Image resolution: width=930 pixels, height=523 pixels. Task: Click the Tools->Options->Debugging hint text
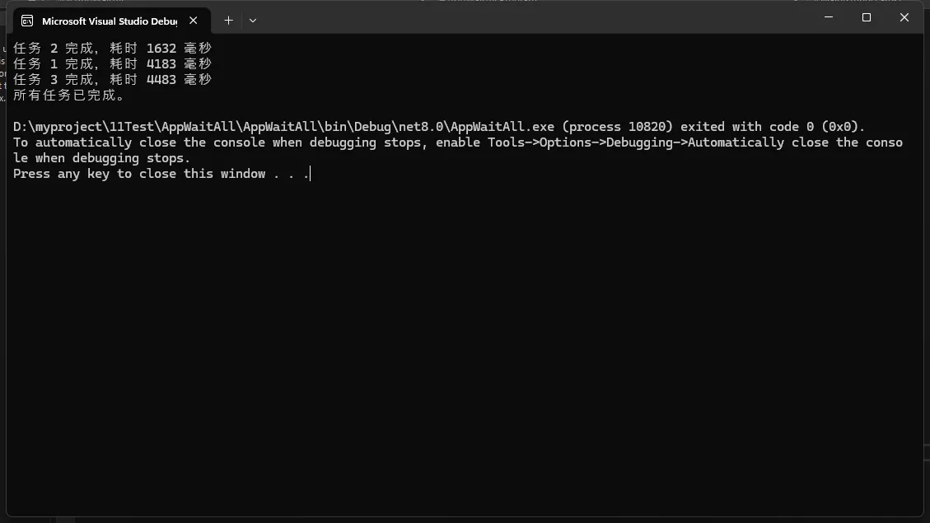610,142
